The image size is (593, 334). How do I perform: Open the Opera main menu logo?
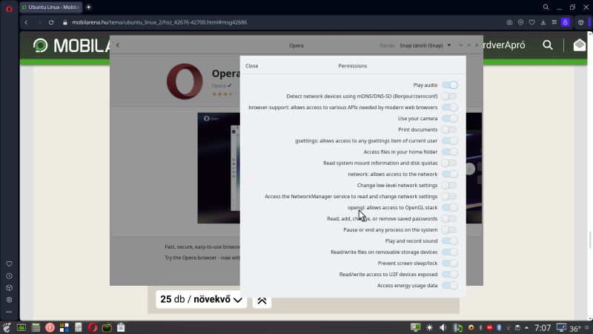(9, 9)
